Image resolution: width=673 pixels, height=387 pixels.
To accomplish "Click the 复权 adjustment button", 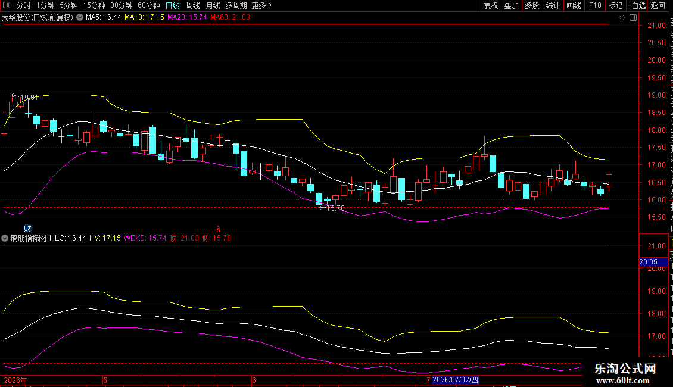I will click(491, 5).
